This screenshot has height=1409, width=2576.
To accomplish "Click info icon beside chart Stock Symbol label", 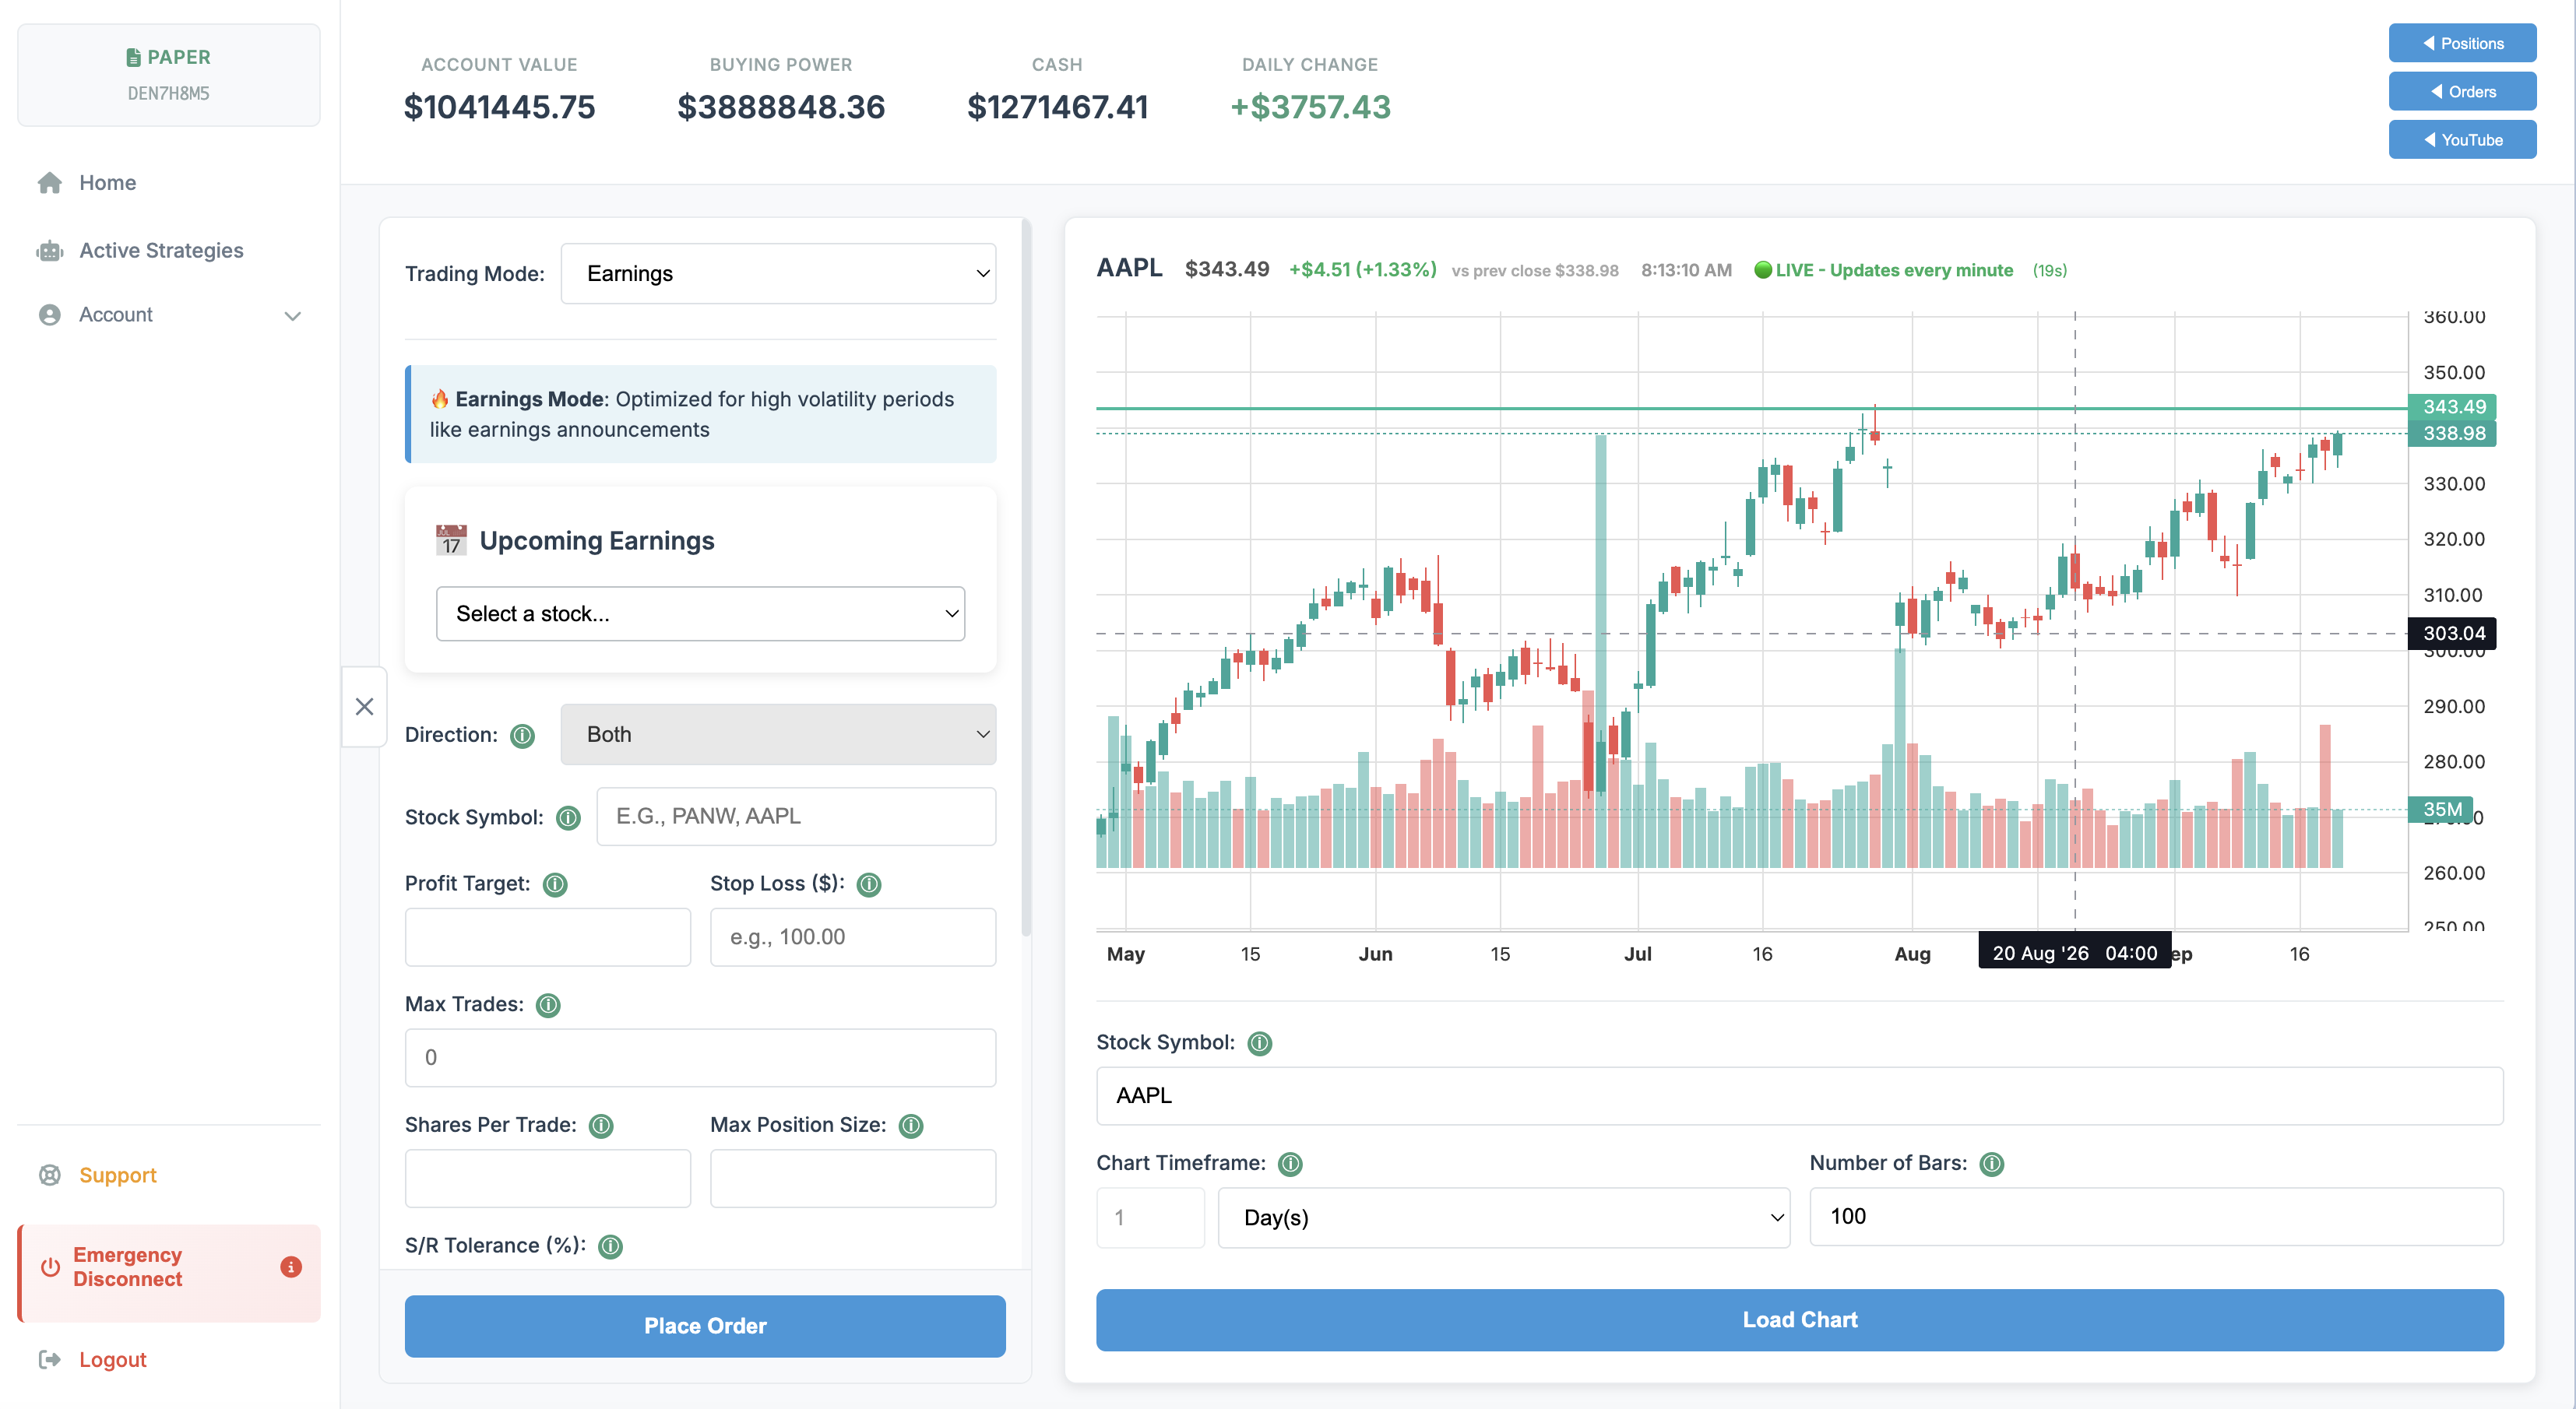I will click(1260, 1043).
